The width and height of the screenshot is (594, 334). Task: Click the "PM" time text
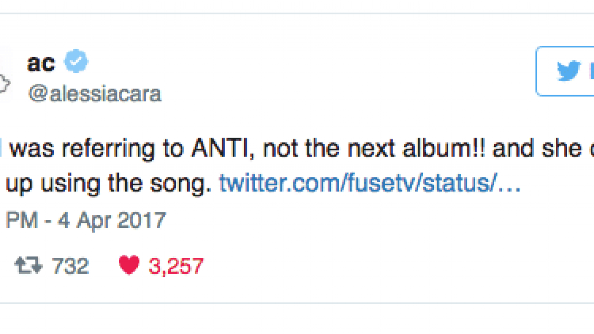click(21, 219)
